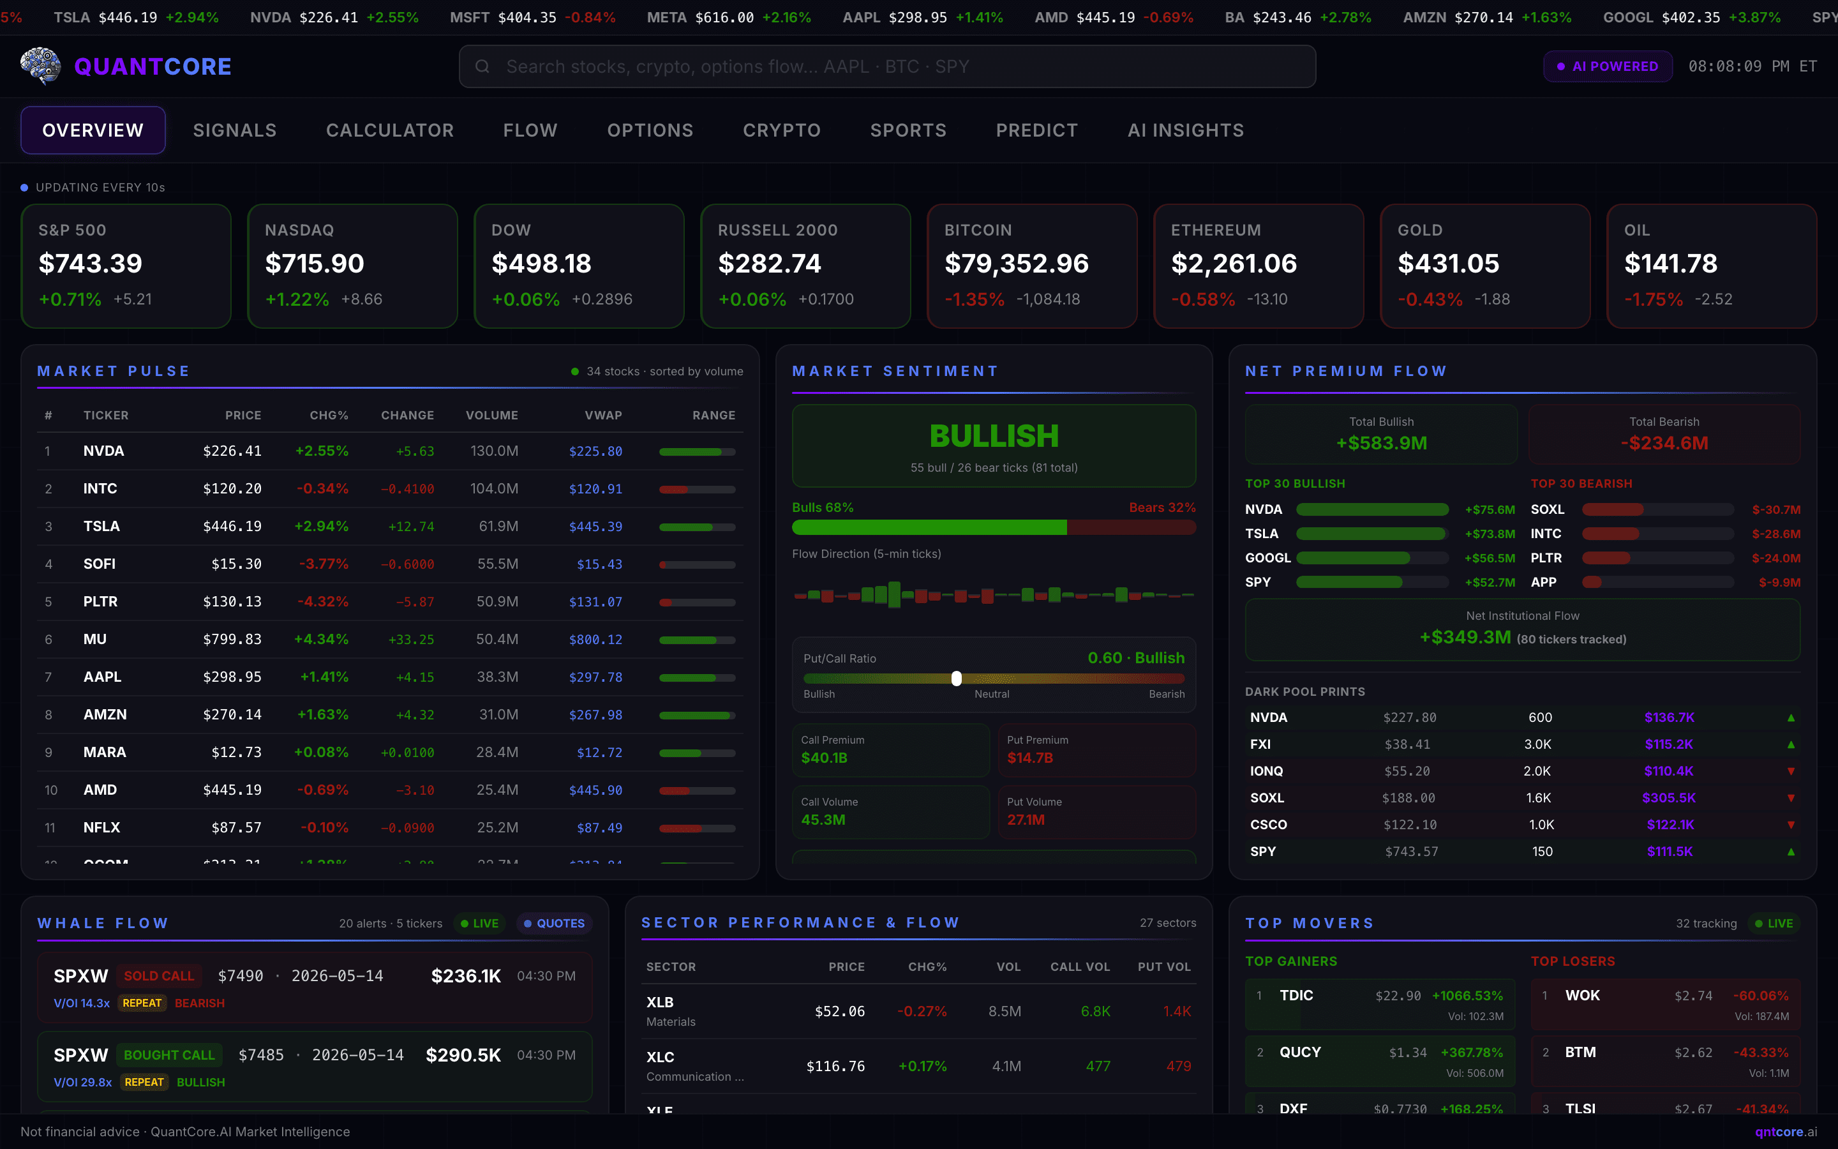This screenshot has width=1838, height=1149.
Task: Click the AI POWERED badge
Action: [x=1608, y=66]
